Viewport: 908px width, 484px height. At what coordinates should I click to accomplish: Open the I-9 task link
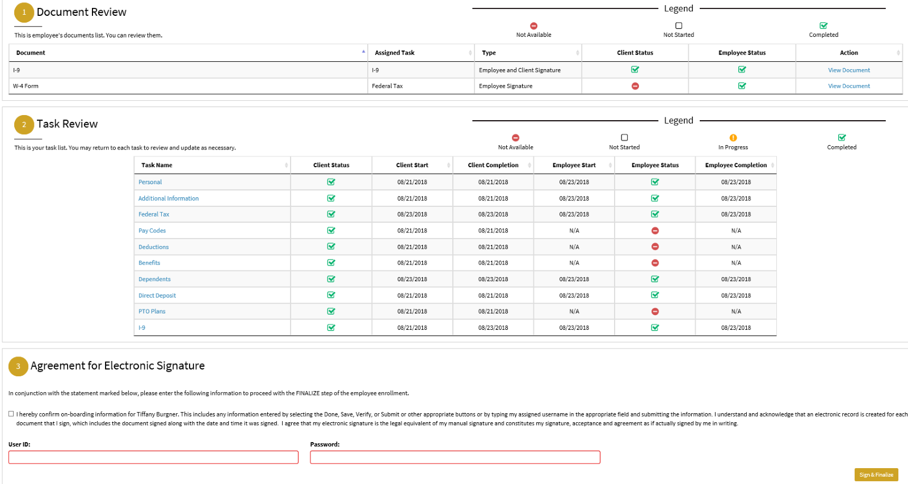(x=142, y=328)
